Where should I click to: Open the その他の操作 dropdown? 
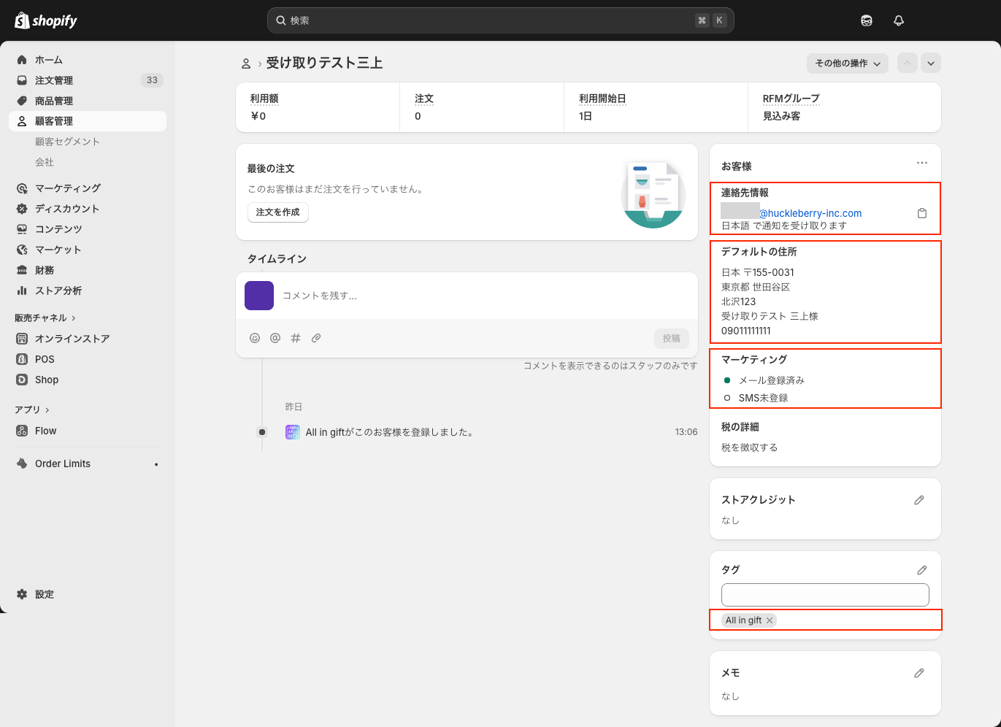pyautogui.click(x=848, y=64)
